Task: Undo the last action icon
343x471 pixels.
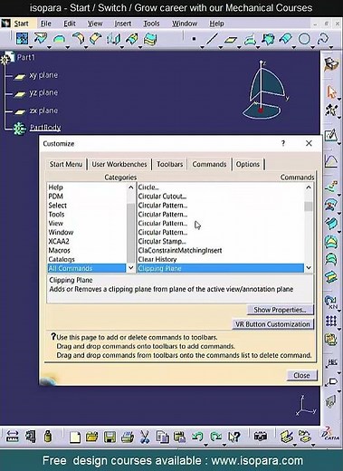Action: 197,437
